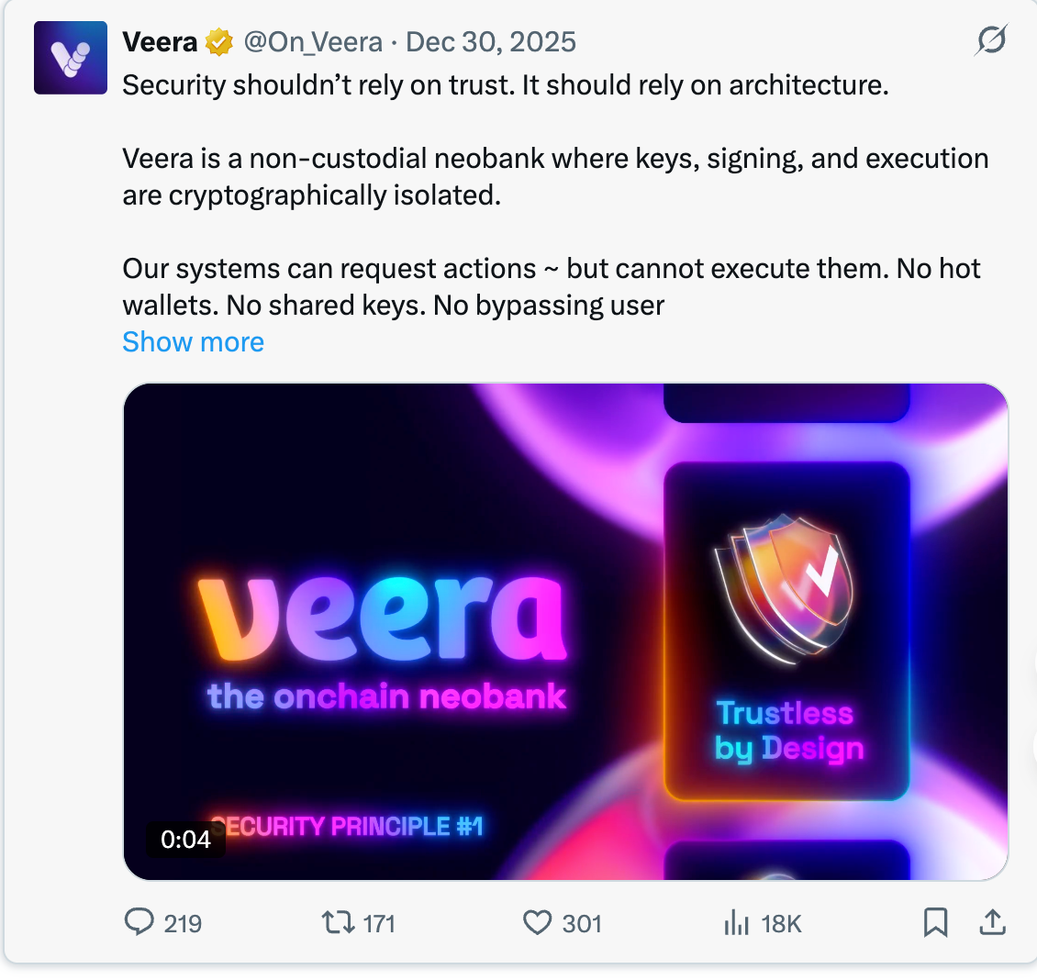Click the post text about security architecture
This screenshot has width=1037, height=980.
click(505, 85)
